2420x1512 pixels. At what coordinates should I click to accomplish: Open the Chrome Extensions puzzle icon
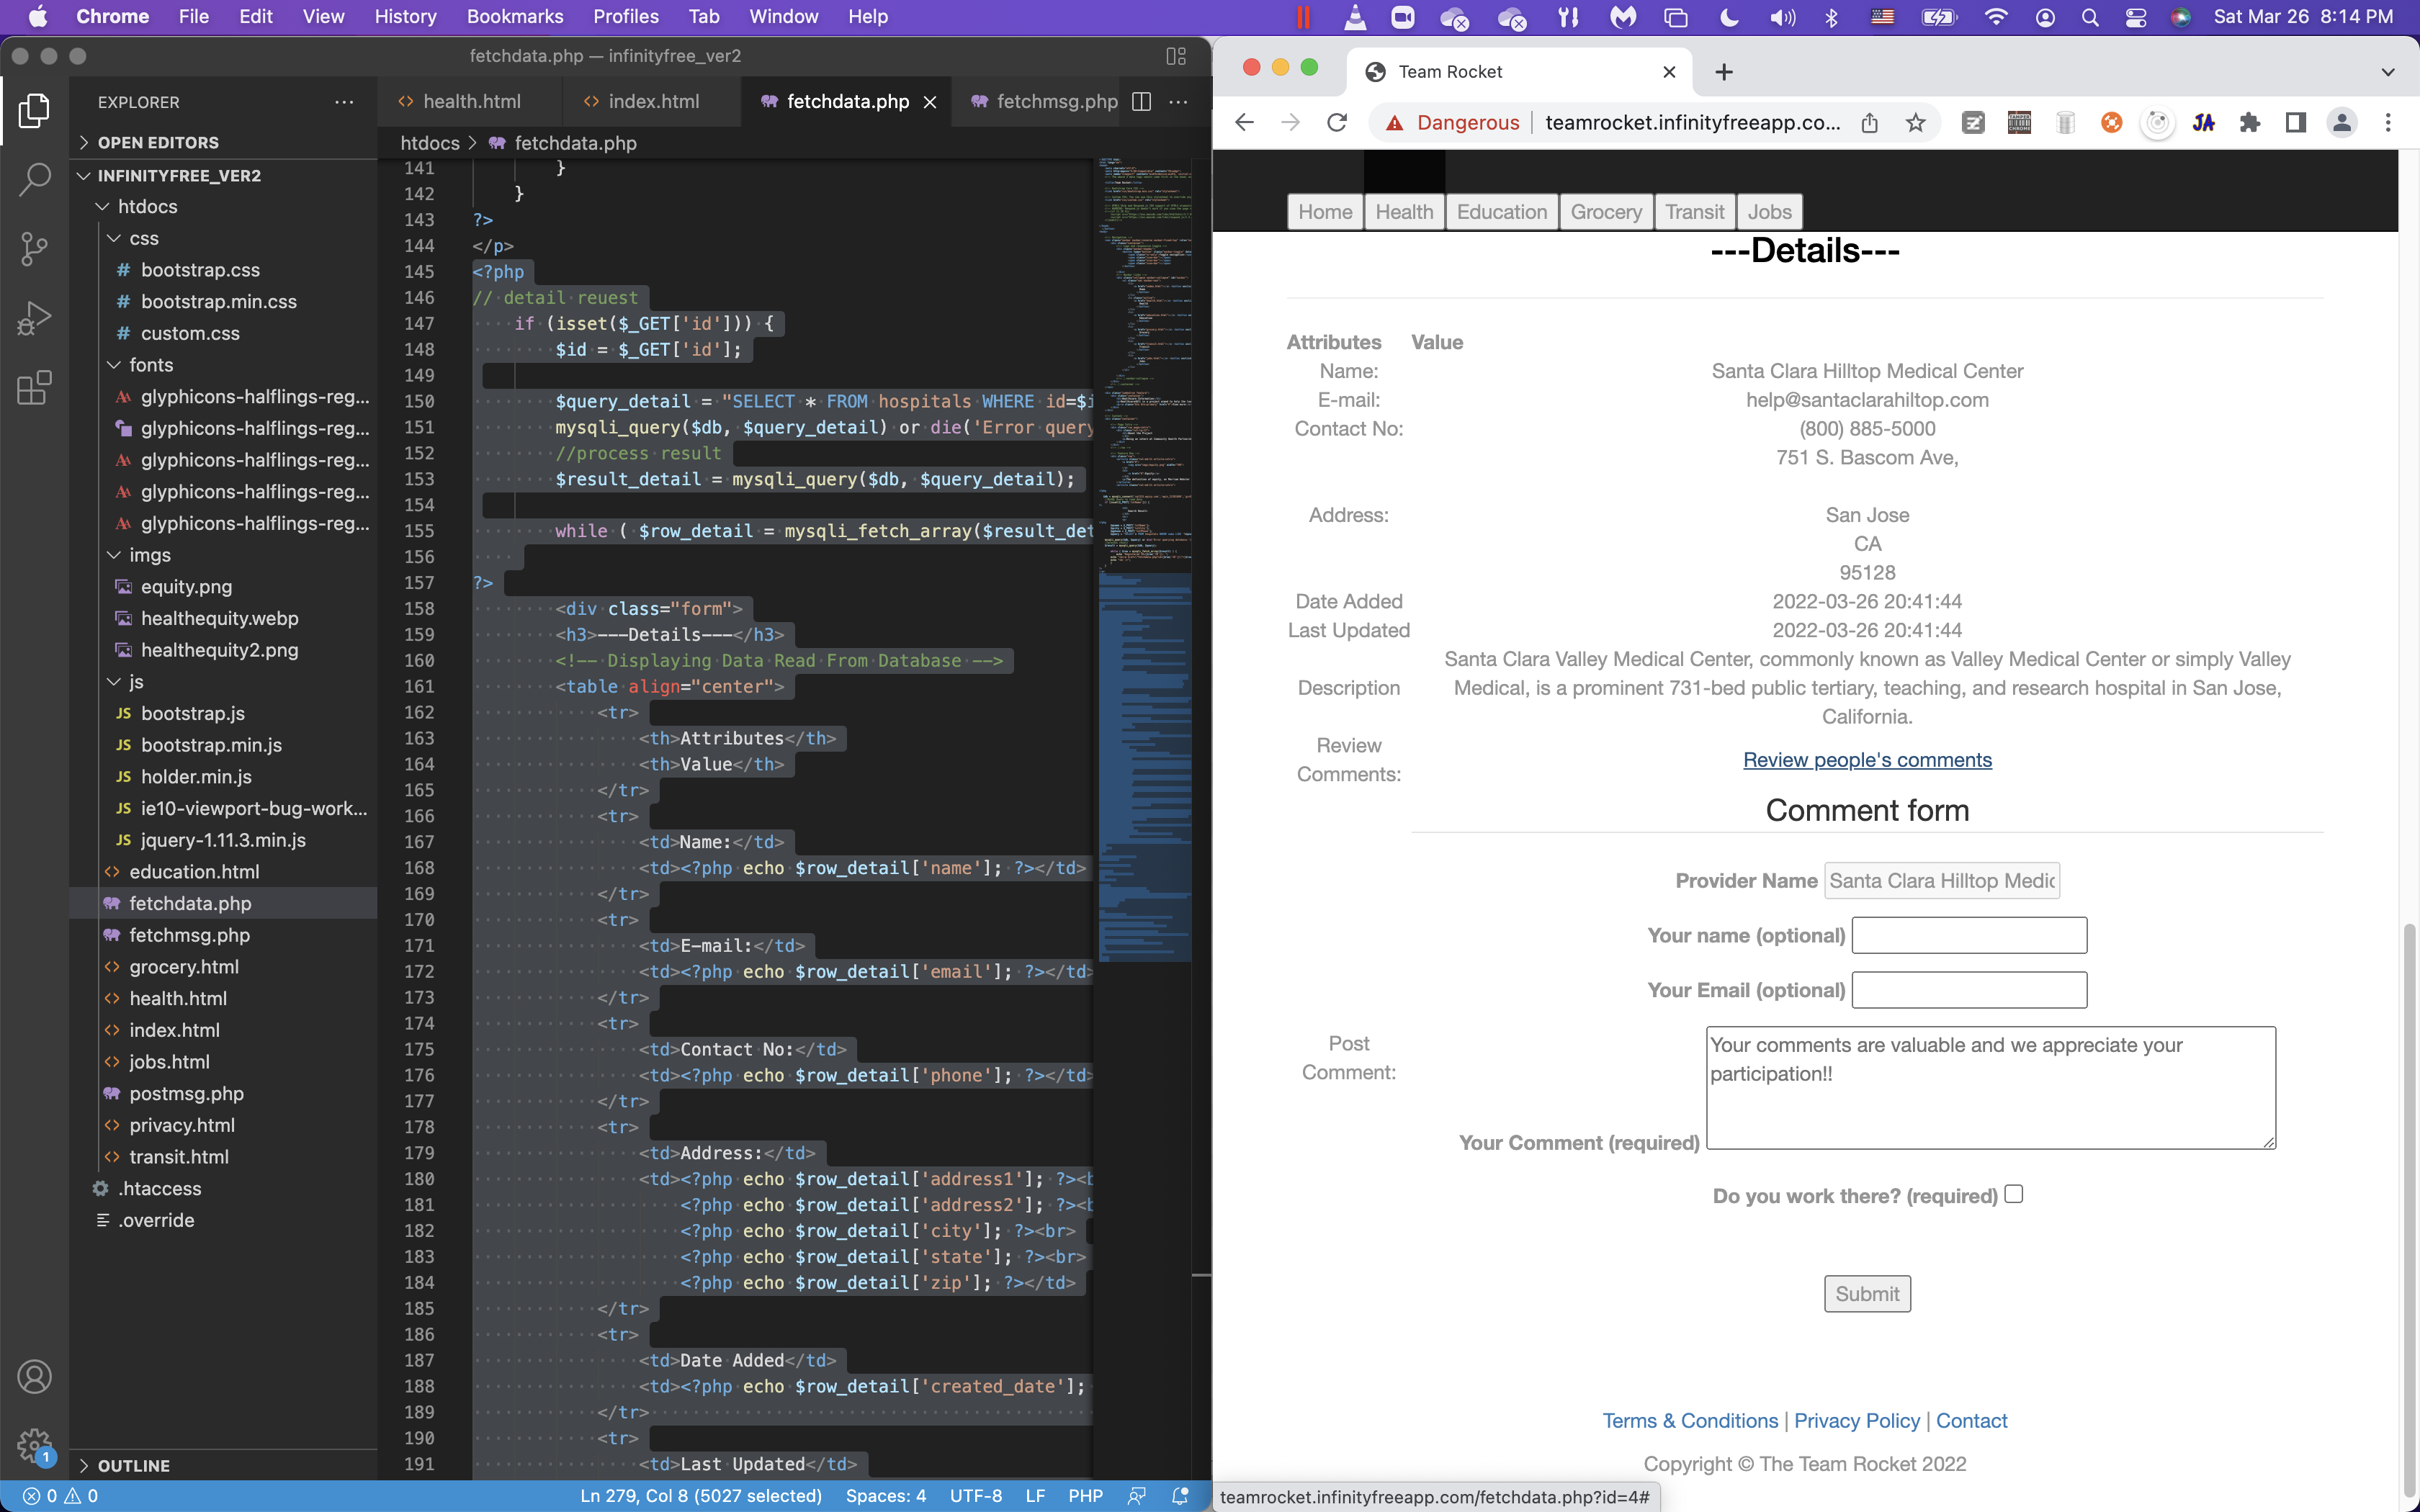[2250, 122]
